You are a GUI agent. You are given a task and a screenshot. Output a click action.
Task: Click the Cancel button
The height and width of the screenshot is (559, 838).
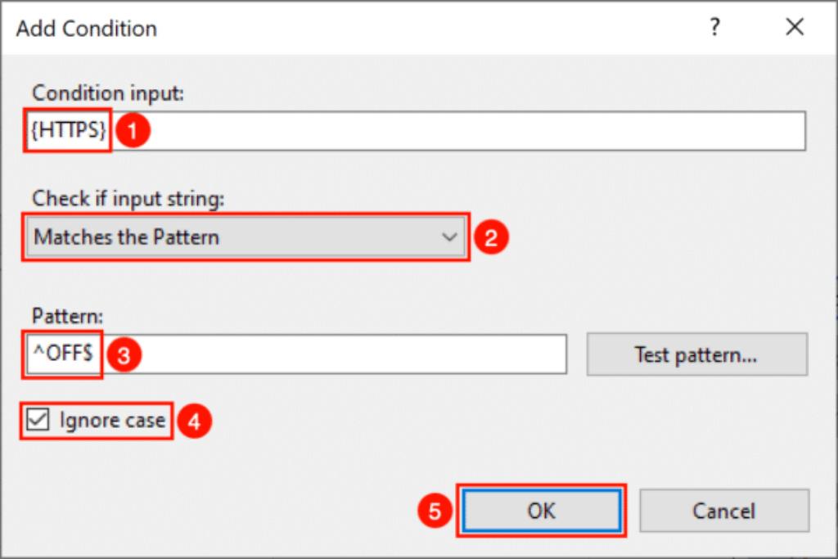724,511
